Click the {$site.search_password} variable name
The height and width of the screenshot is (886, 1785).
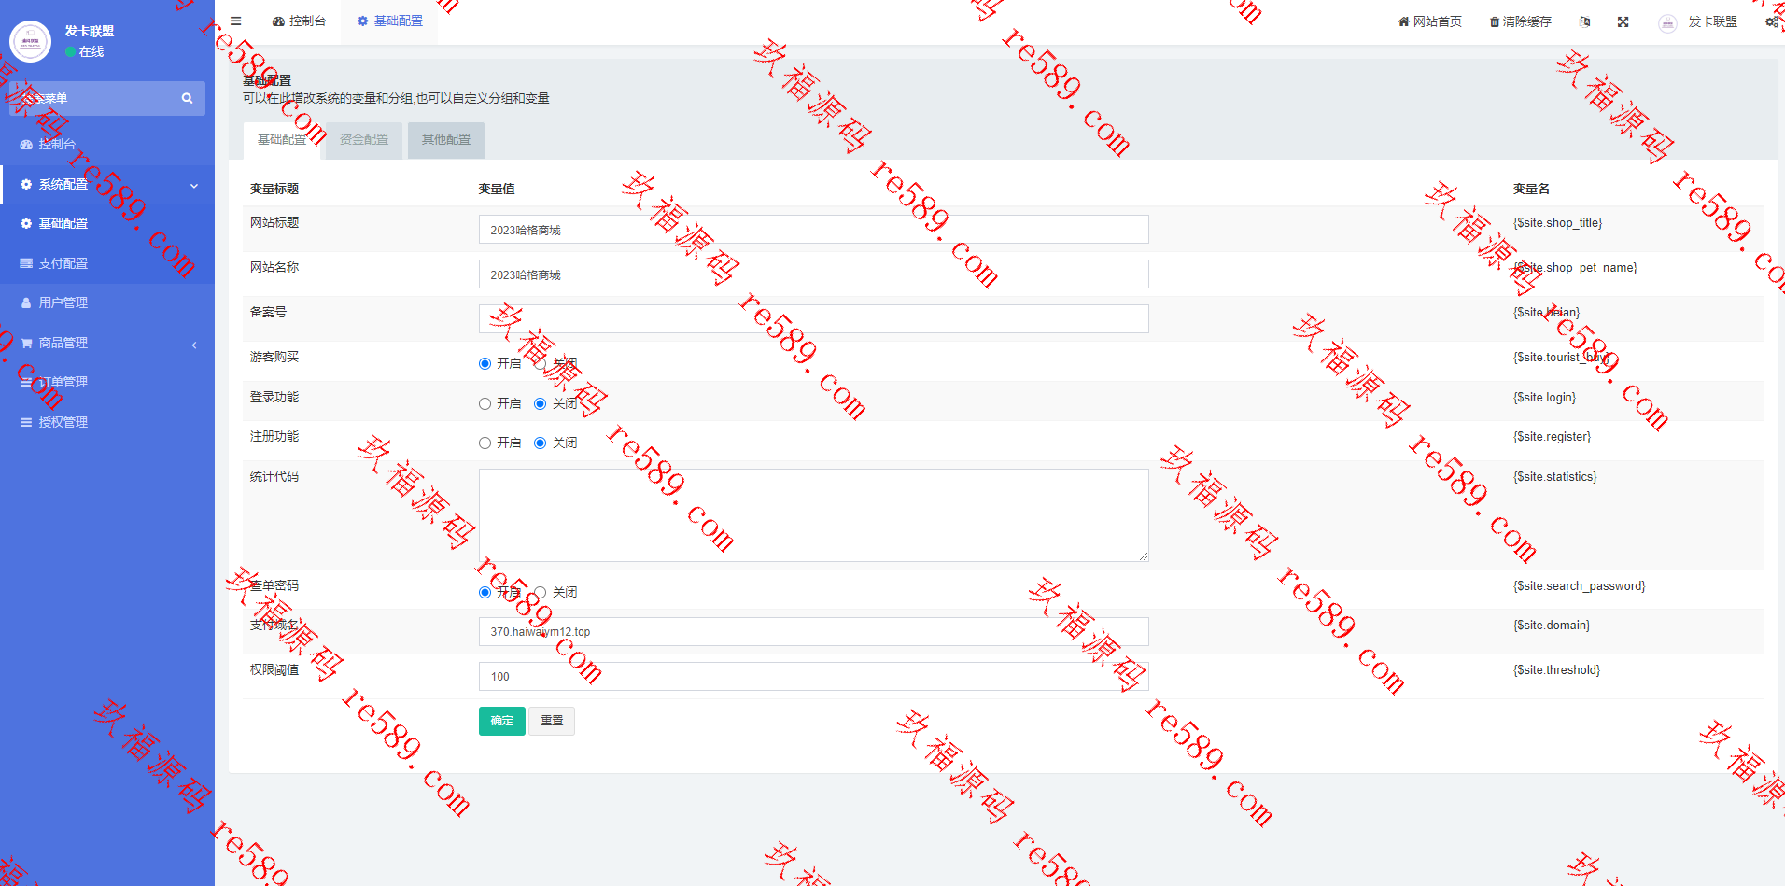(x=1579, y=586)
